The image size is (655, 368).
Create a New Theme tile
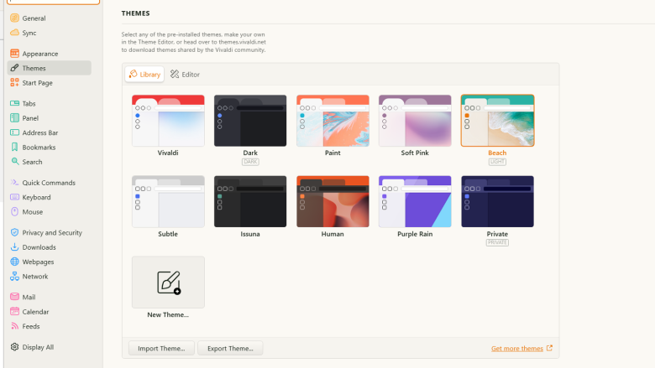[168, 282]
